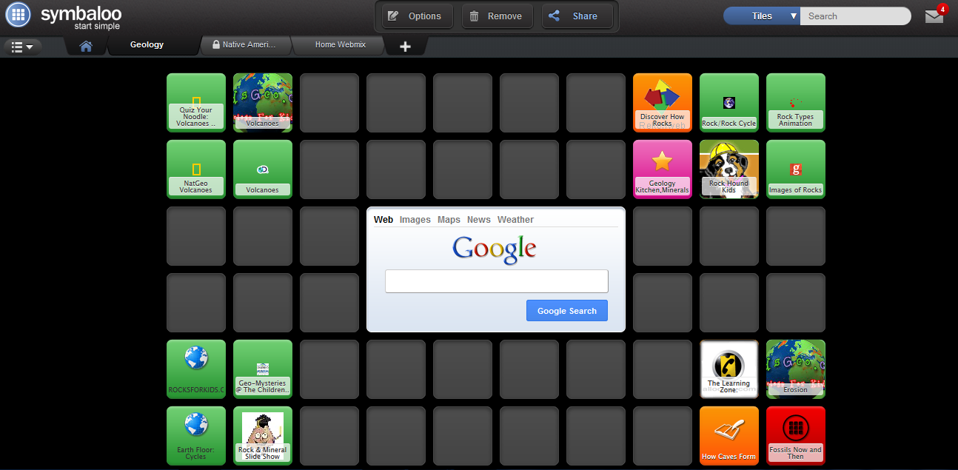Select the Web tab in Google widget
The height and width of the screenshot is (470, 958).
pyautogui.click(x=383, y=220)
